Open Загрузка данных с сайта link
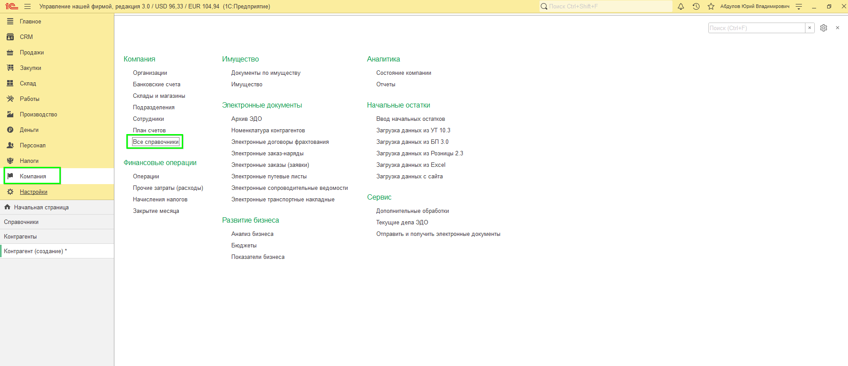 tap(410, 176)
